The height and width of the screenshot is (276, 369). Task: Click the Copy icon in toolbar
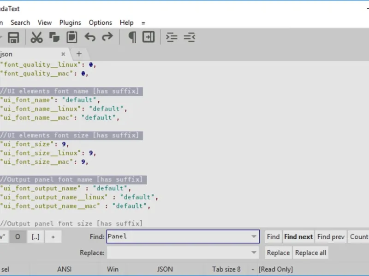[x=54, y=37]
